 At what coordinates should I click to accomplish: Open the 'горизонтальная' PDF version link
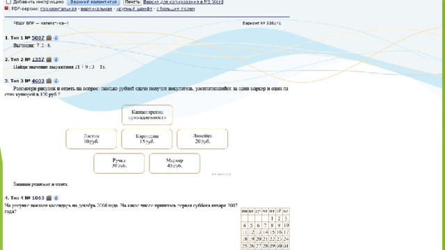coord(58,9)
